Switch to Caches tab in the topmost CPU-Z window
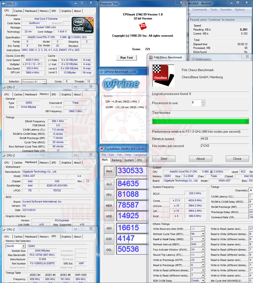This screenshot has height=283, width=253. pos(18,11)
